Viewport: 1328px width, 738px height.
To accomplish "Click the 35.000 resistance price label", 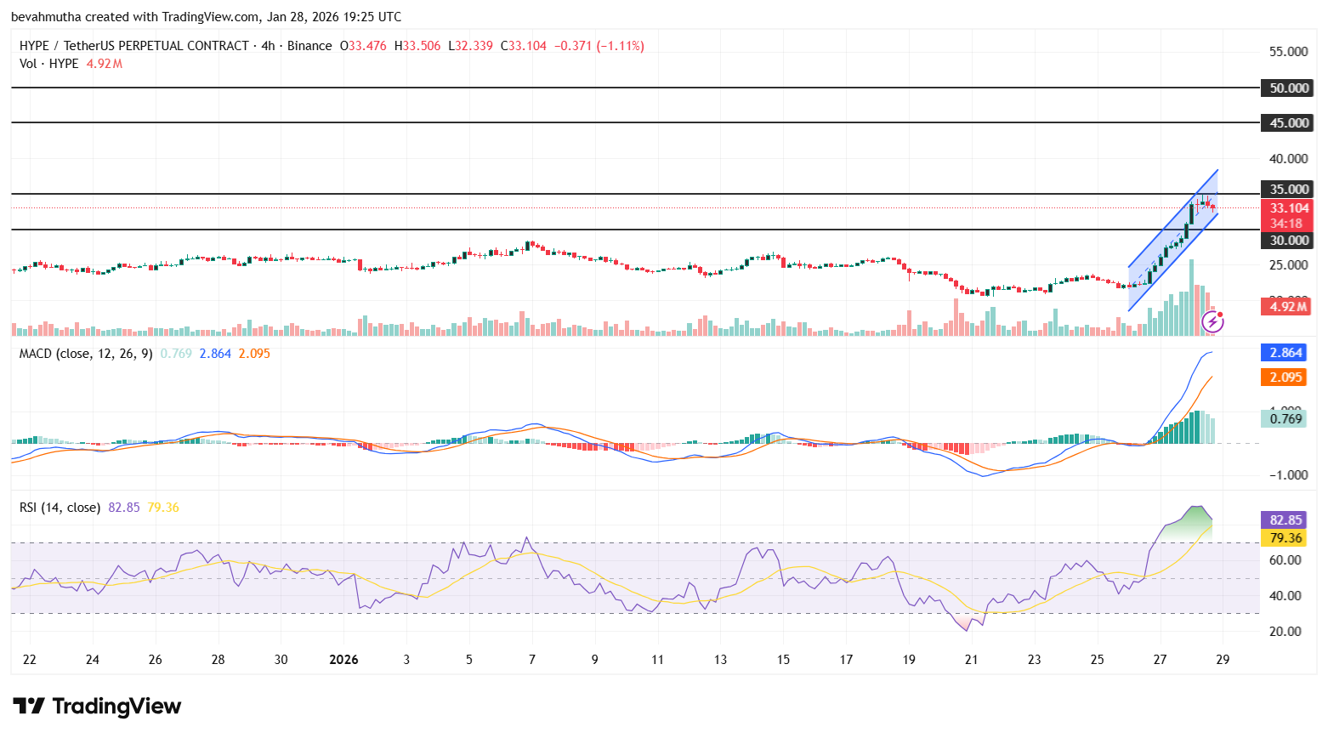I will (1285, 189).
